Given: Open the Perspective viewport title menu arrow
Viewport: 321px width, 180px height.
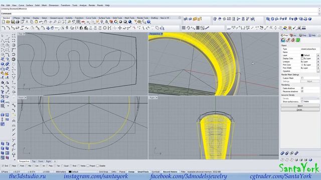Looking at the screenshot, I should pos(162,33).
